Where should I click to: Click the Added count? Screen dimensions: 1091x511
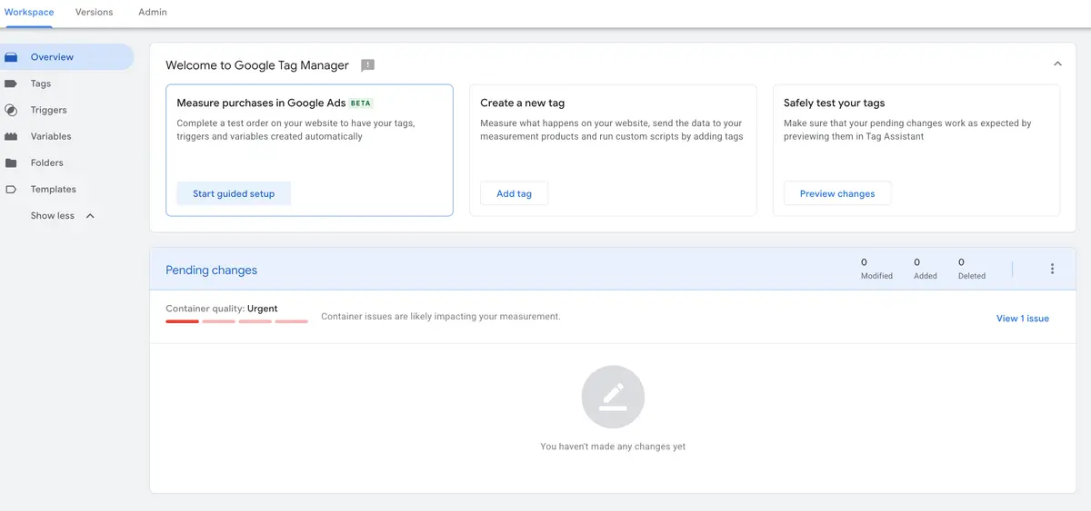[926, 269]
